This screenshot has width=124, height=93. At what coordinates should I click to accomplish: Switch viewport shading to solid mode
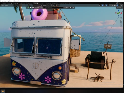tap(114, 5)
